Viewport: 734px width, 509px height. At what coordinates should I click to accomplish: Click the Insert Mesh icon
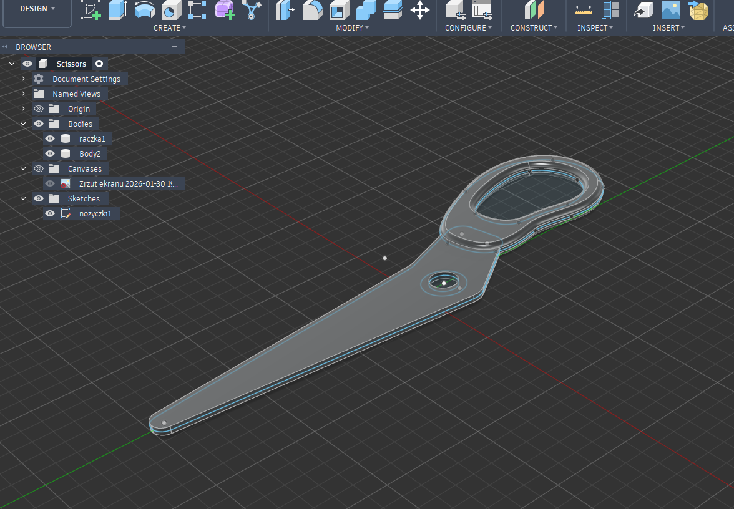(698, 9)
